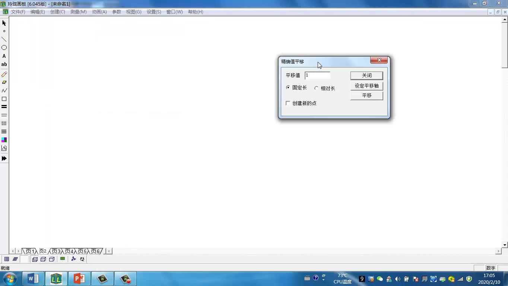Click the 数字 status bar indicator

pos(490,268)
